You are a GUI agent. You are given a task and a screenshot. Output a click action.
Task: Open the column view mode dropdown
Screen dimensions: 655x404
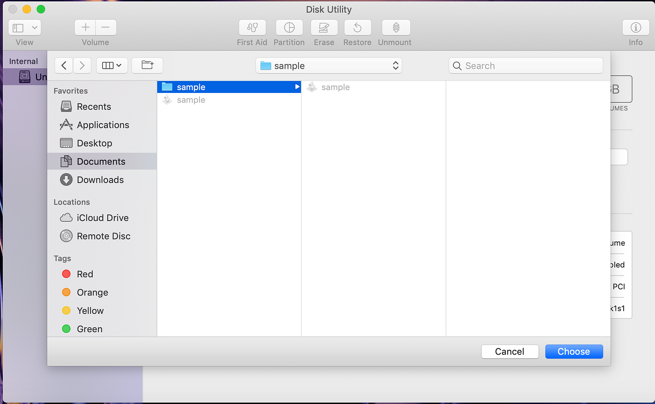click(112, 65)
